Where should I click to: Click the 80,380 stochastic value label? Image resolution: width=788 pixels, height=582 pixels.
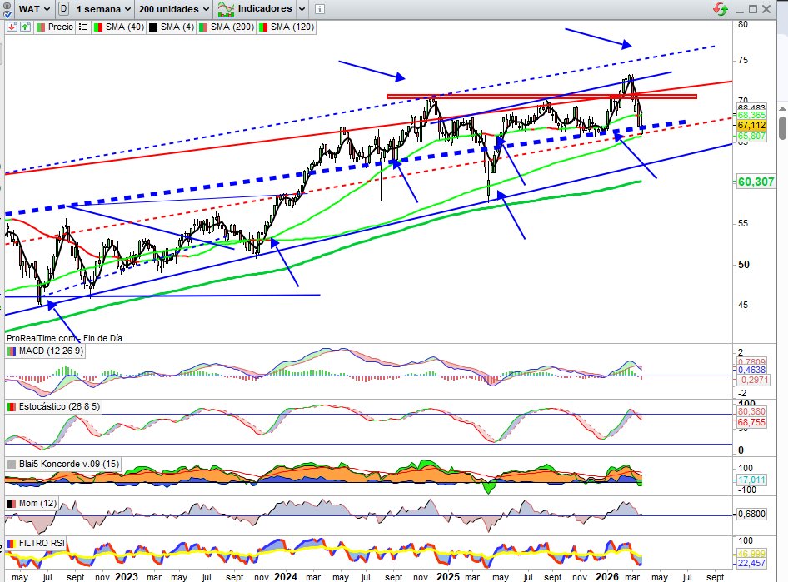[752, 412]
